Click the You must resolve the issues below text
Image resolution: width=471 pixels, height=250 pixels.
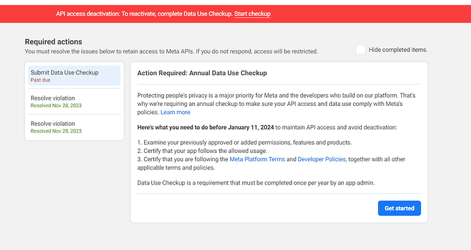click(x=171, y=51)
